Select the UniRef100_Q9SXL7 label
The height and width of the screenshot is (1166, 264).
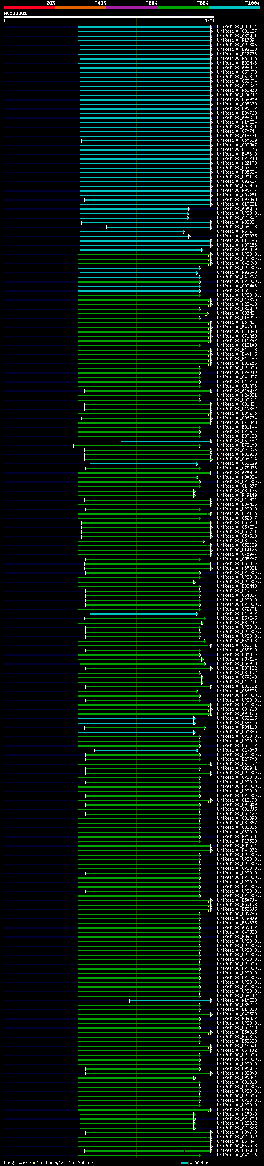coord(237,182)
